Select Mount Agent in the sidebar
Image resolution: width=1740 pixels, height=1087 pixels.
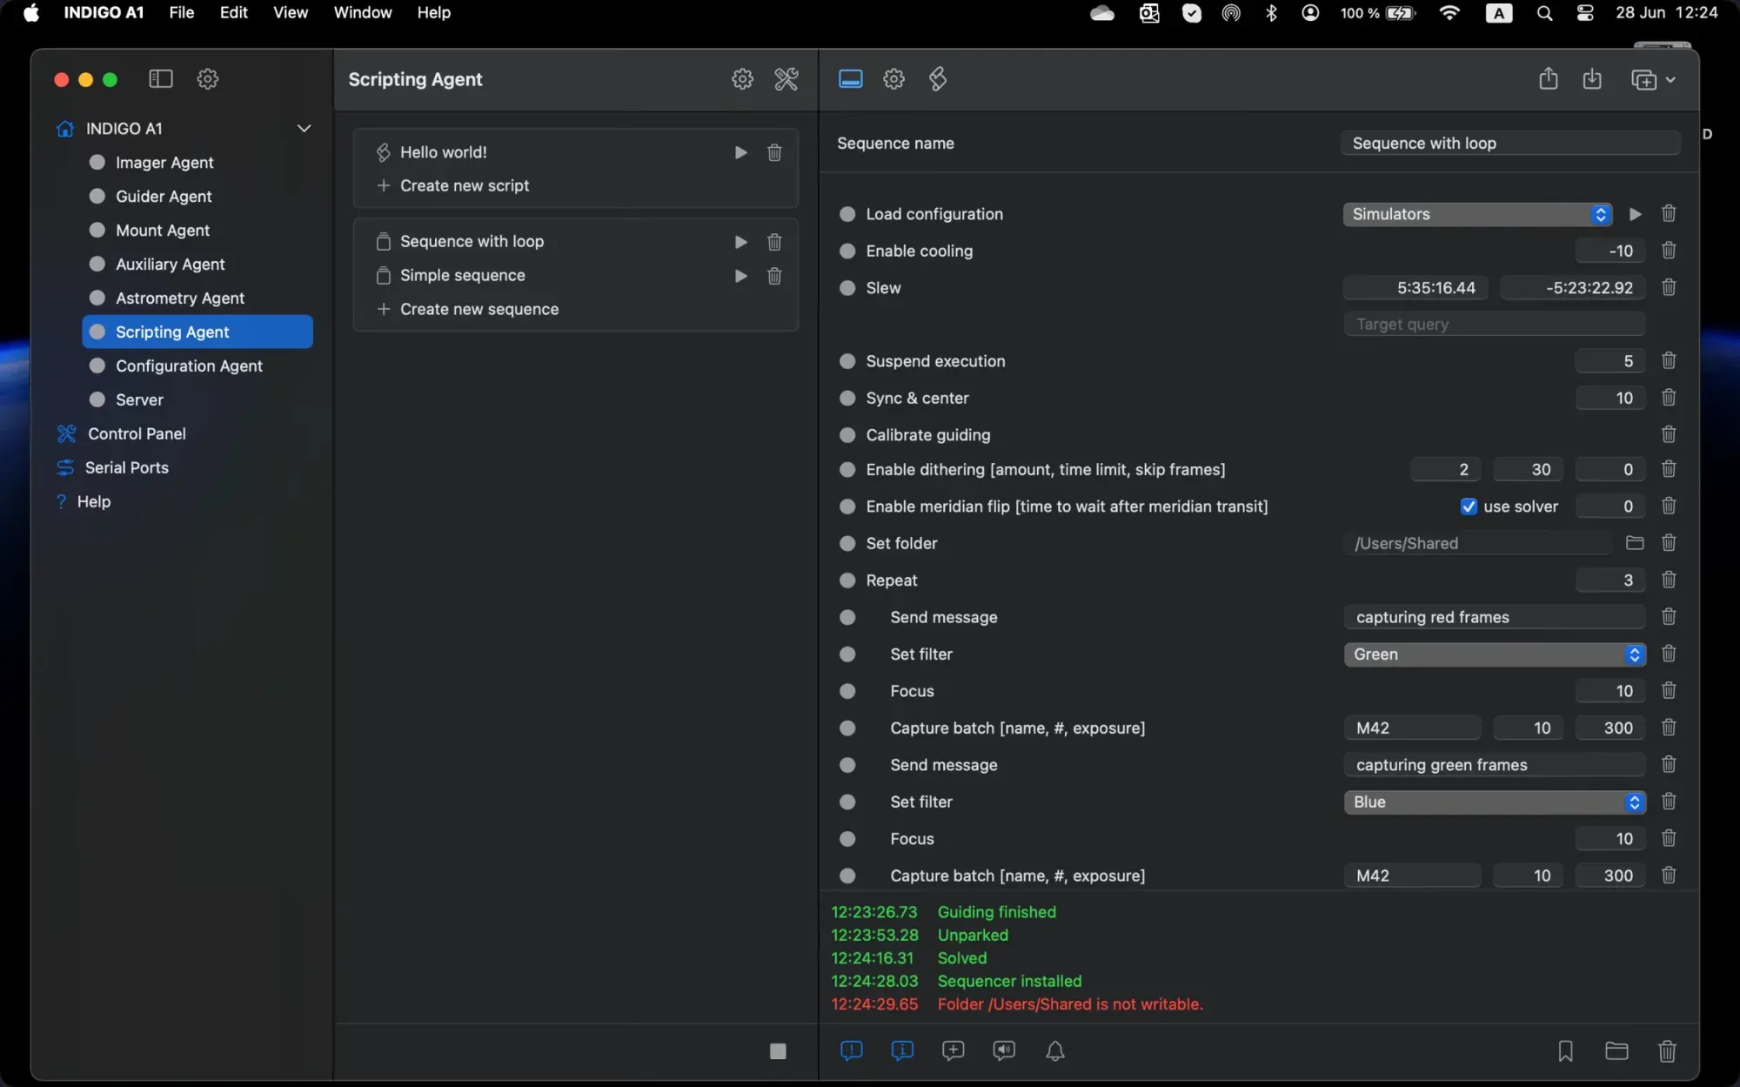[x=163, y=231]
